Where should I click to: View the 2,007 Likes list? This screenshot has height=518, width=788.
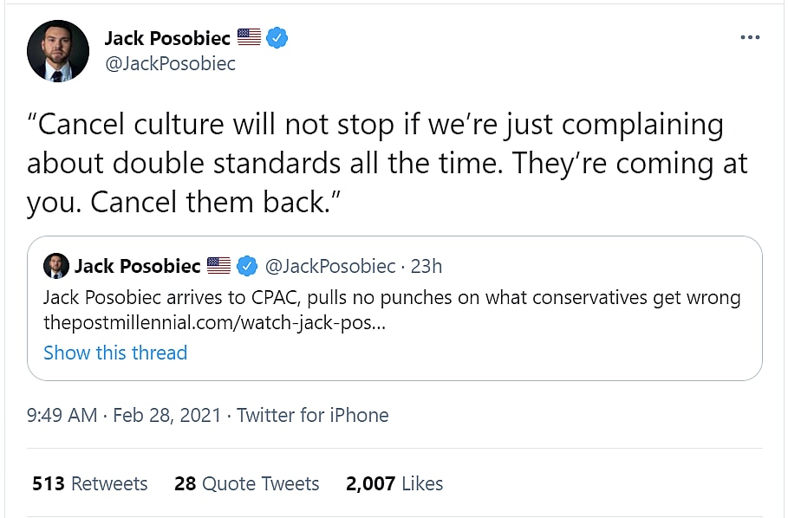(x=394, y=483)
